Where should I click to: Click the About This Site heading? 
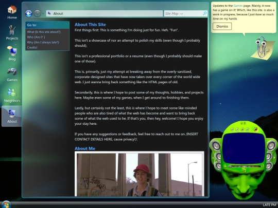tap(90, 25)
